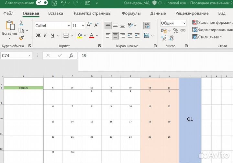Toggle the AutoSave switch
This screenshot has width=233, height=163.
click(42, 3)
